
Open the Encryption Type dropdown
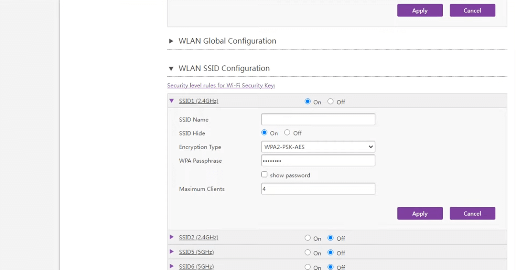tap(318, 147)
